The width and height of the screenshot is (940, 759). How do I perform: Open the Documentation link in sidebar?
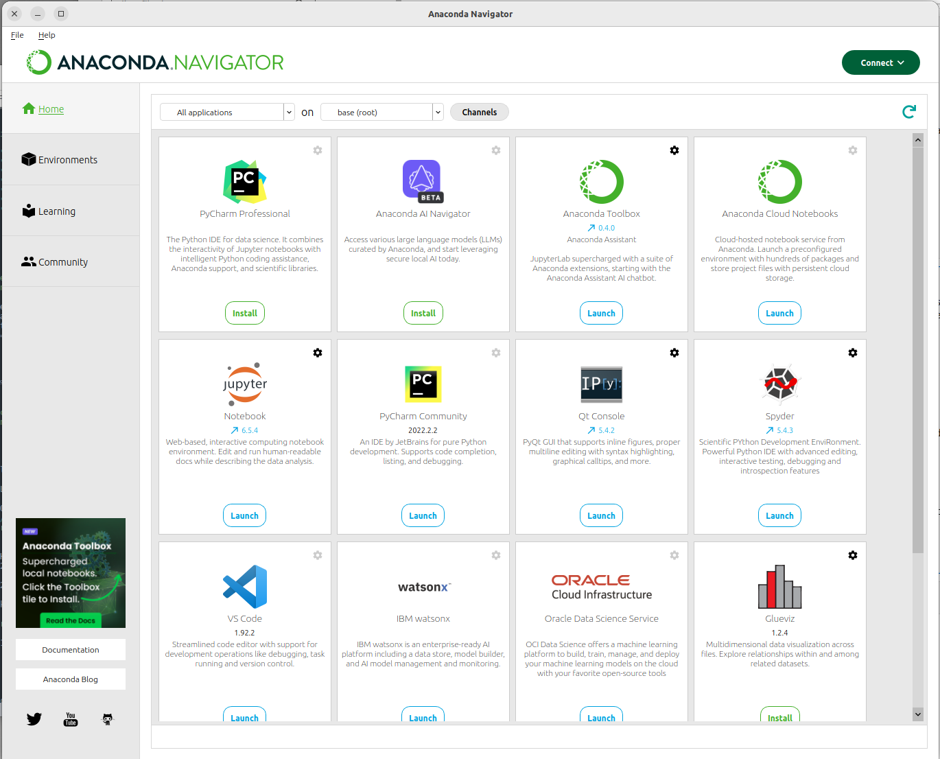coord(71,650)
